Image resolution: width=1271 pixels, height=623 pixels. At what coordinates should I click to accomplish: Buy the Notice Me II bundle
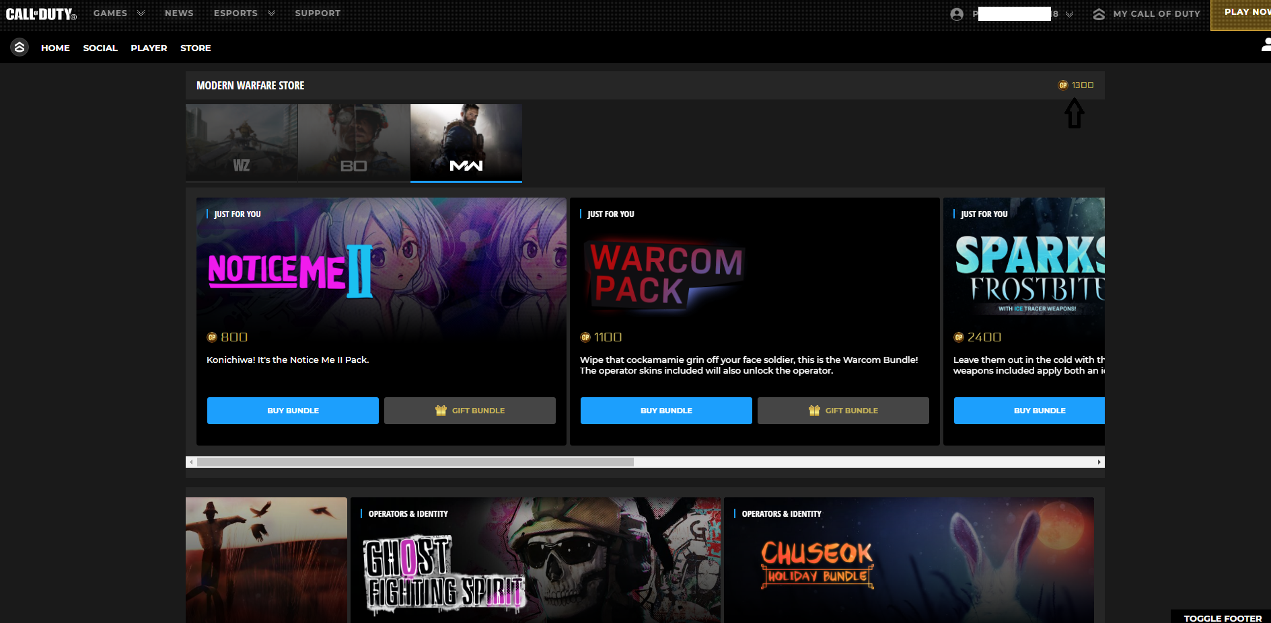[x=293, y=411]
